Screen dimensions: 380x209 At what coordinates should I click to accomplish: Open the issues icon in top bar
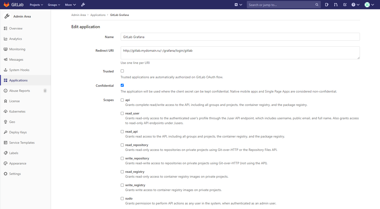pos(327,5)
